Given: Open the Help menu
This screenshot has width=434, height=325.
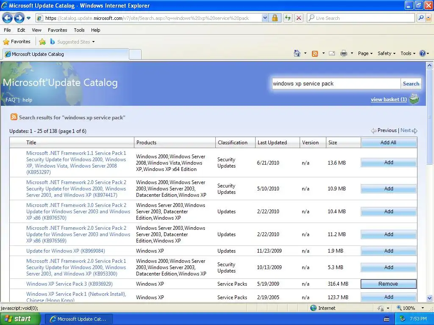Looking at the screenshot, I should coord(96,30).
